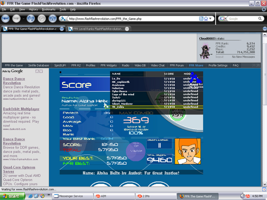Screen dimensions: 267x200
Task: Open Profile Settings
Action: tap(218, 65)
